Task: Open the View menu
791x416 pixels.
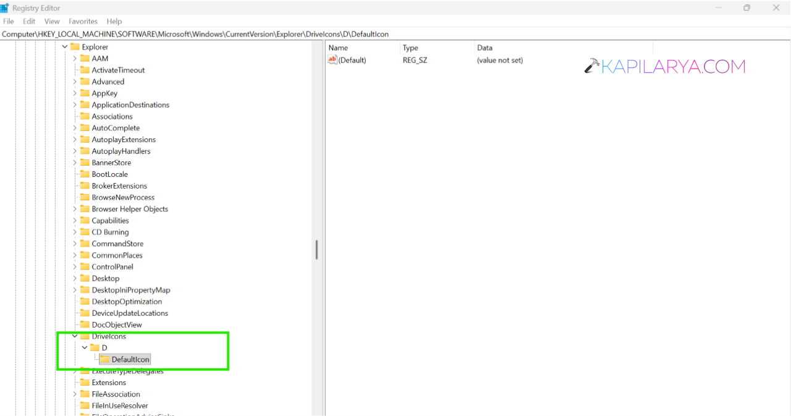Action: coord(52,21)
